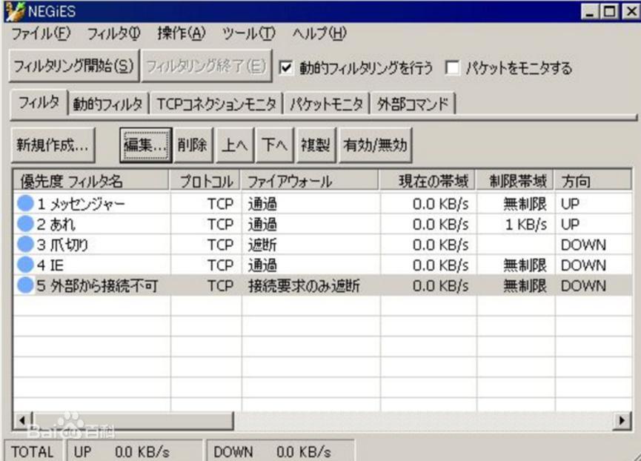
Task: Maximize the NEGiES window
Action: point(609,11)
